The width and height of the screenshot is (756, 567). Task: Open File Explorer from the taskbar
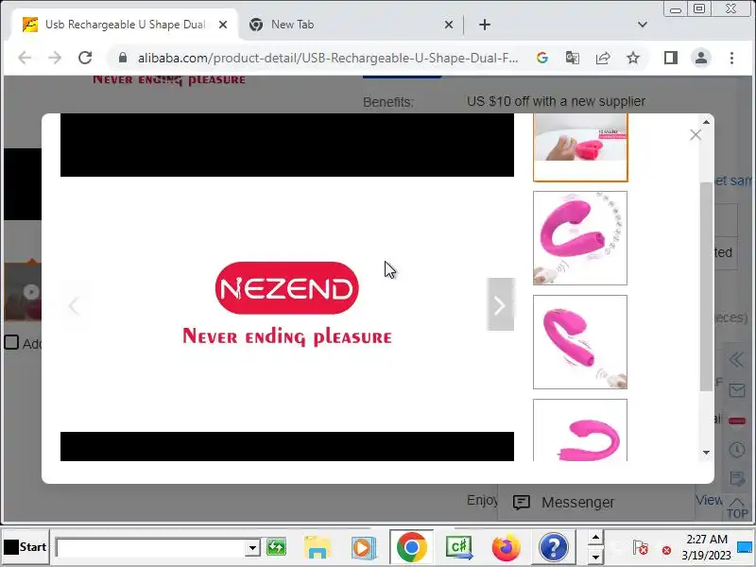(317, 547)
